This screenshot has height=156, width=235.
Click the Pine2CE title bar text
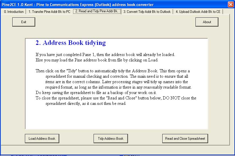click(78, 5)
